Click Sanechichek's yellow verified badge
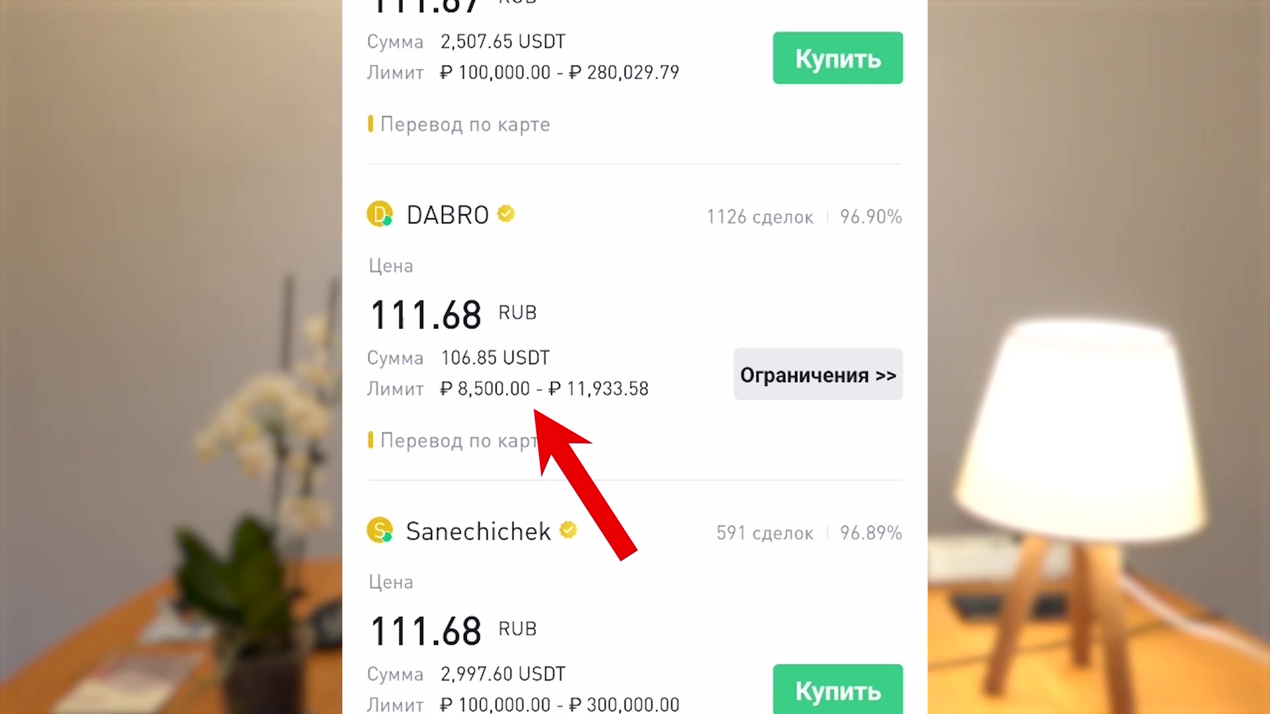 tap(568, 530)
